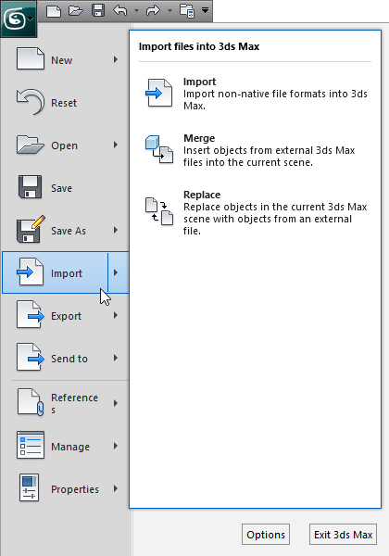The width and height of the screenshot is (389, 556).
Task: Click the Export label in the menu
Action: coord(67,316)
